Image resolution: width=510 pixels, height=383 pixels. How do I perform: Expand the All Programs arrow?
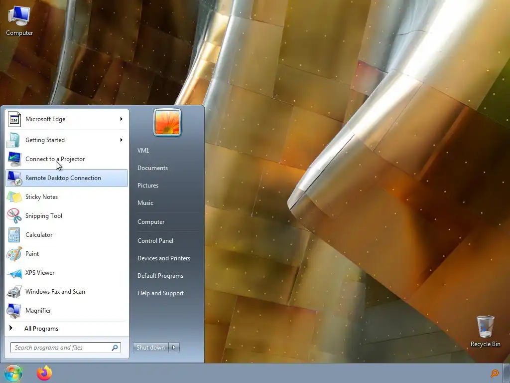pos(11,328)
